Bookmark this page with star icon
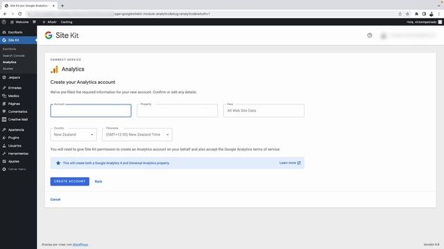Image resolution: width=444 pixels, height=249 pixels. (407, 14)
